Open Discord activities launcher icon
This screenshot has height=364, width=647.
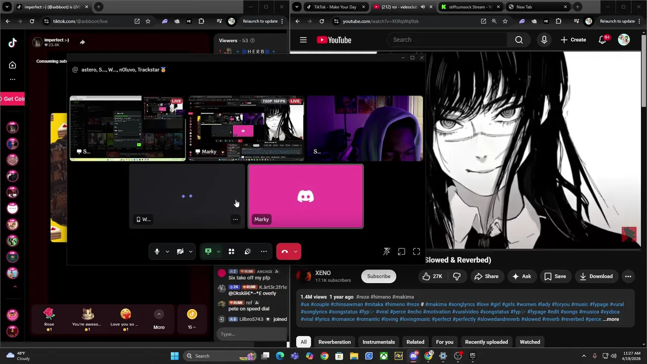232,251
